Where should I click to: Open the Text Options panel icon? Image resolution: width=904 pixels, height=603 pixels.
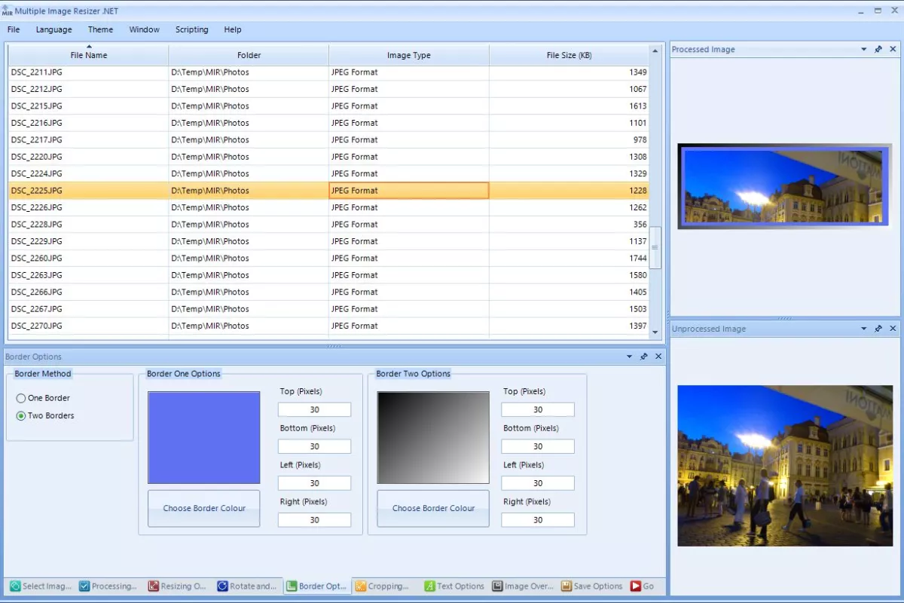pos(431,586)
